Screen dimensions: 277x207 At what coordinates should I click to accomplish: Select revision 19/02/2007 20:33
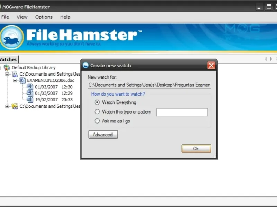coord(54,100)
